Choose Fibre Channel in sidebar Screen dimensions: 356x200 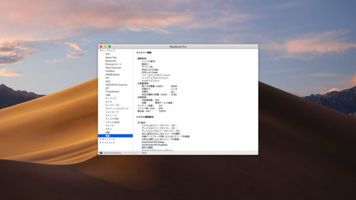click(113, 68)
